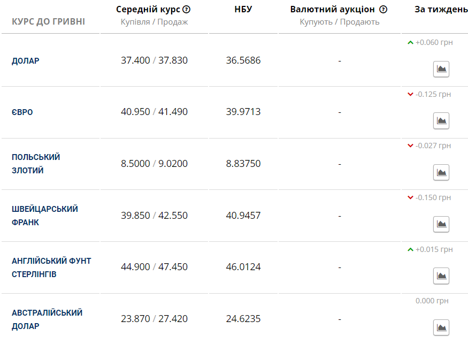Click help icon next to Середній курс
Viewport: 468px width, 344px height.
click(x=186, y=10)
